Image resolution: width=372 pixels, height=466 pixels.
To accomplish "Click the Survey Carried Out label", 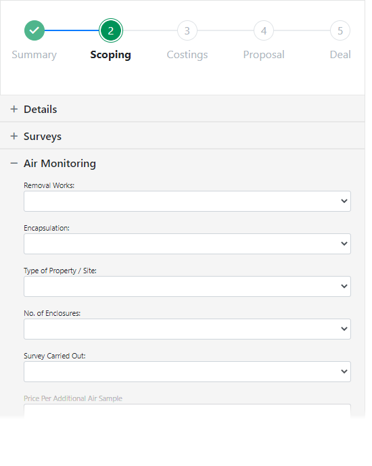I will (x=55, y=356).
